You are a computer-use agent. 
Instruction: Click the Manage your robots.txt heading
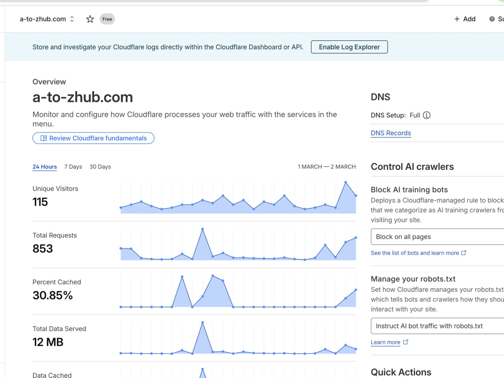tap(413, 279)
